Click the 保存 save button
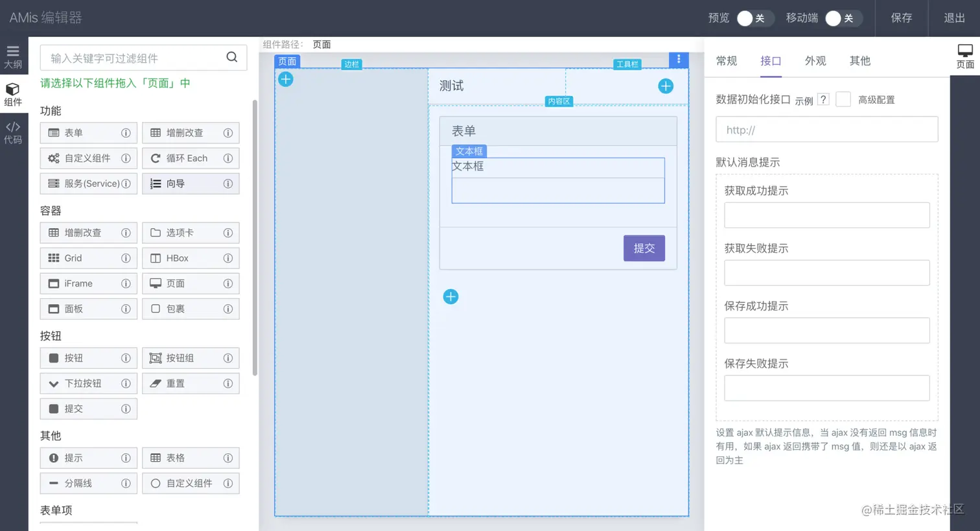The height and width of the screenshot is (531, 980). [901, 18]
